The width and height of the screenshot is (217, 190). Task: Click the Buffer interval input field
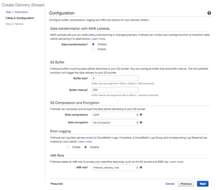(115, 90)
